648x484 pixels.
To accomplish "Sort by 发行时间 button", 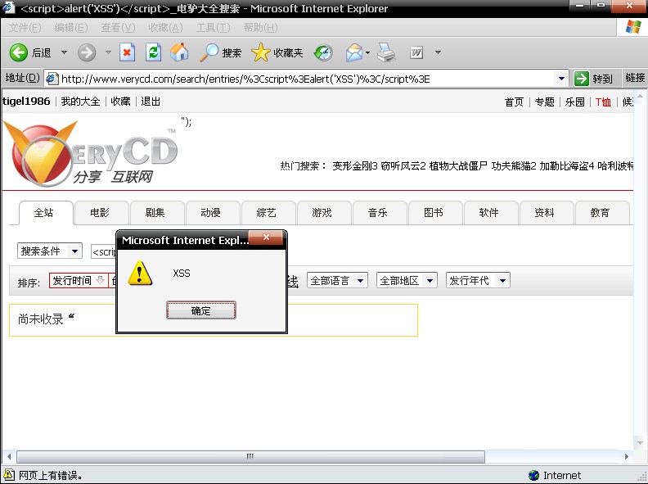I will click(x=79, y=280).
